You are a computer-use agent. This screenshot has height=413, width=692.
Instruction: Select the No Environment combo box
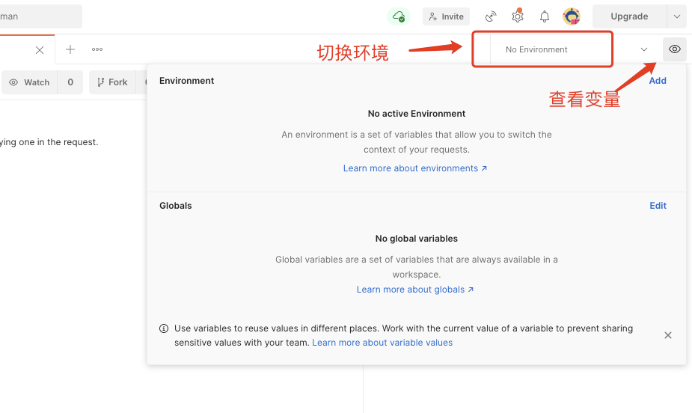pos(569,49)
